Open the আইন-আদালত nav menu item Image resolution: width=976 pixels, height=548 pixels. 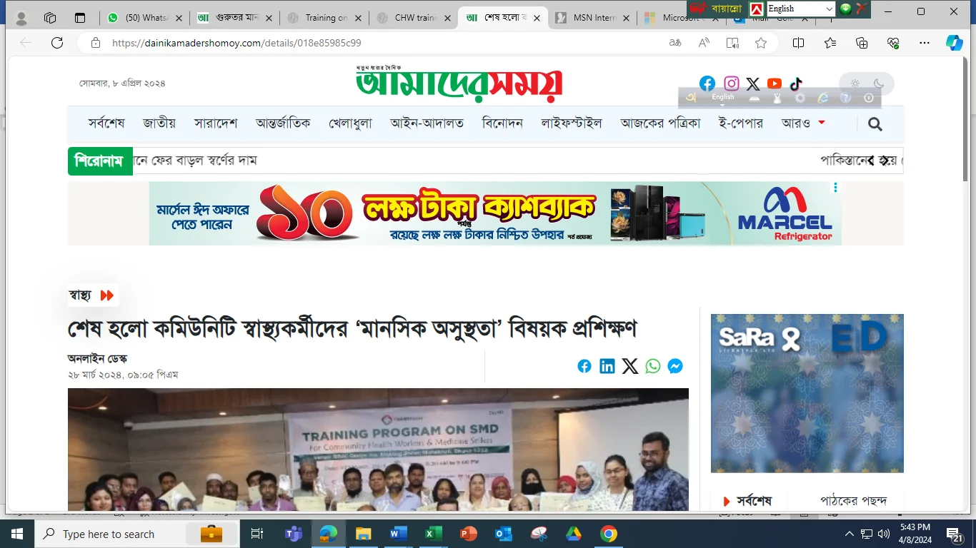427,123
